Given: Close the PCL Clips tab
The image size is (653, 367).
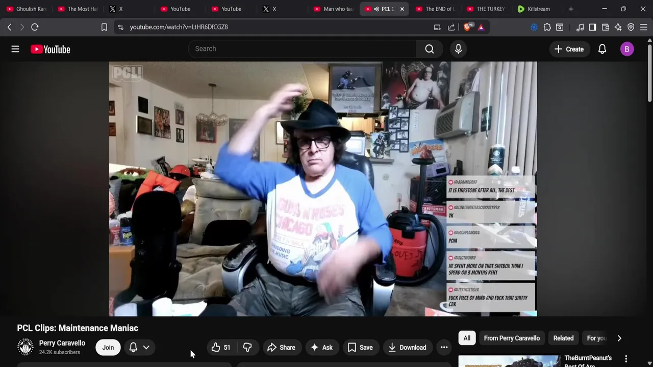Looking at the screenshot, I should tap(402, 9).
